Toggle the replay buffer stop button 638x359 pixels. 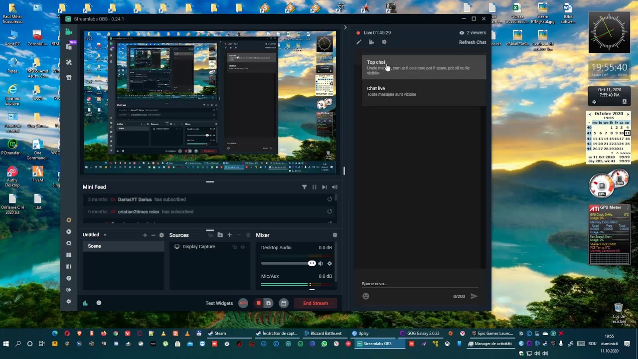258,303
